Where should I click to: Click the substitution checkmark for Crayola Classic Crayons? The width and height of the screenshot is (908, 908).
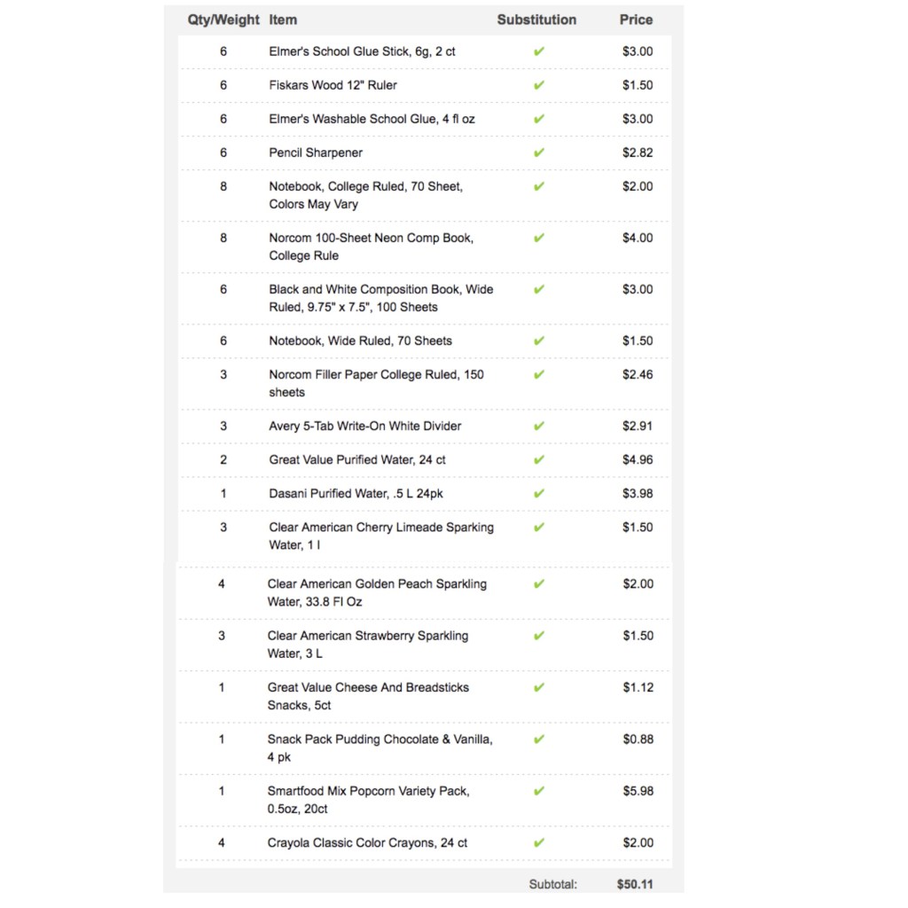tap(539, 842)
